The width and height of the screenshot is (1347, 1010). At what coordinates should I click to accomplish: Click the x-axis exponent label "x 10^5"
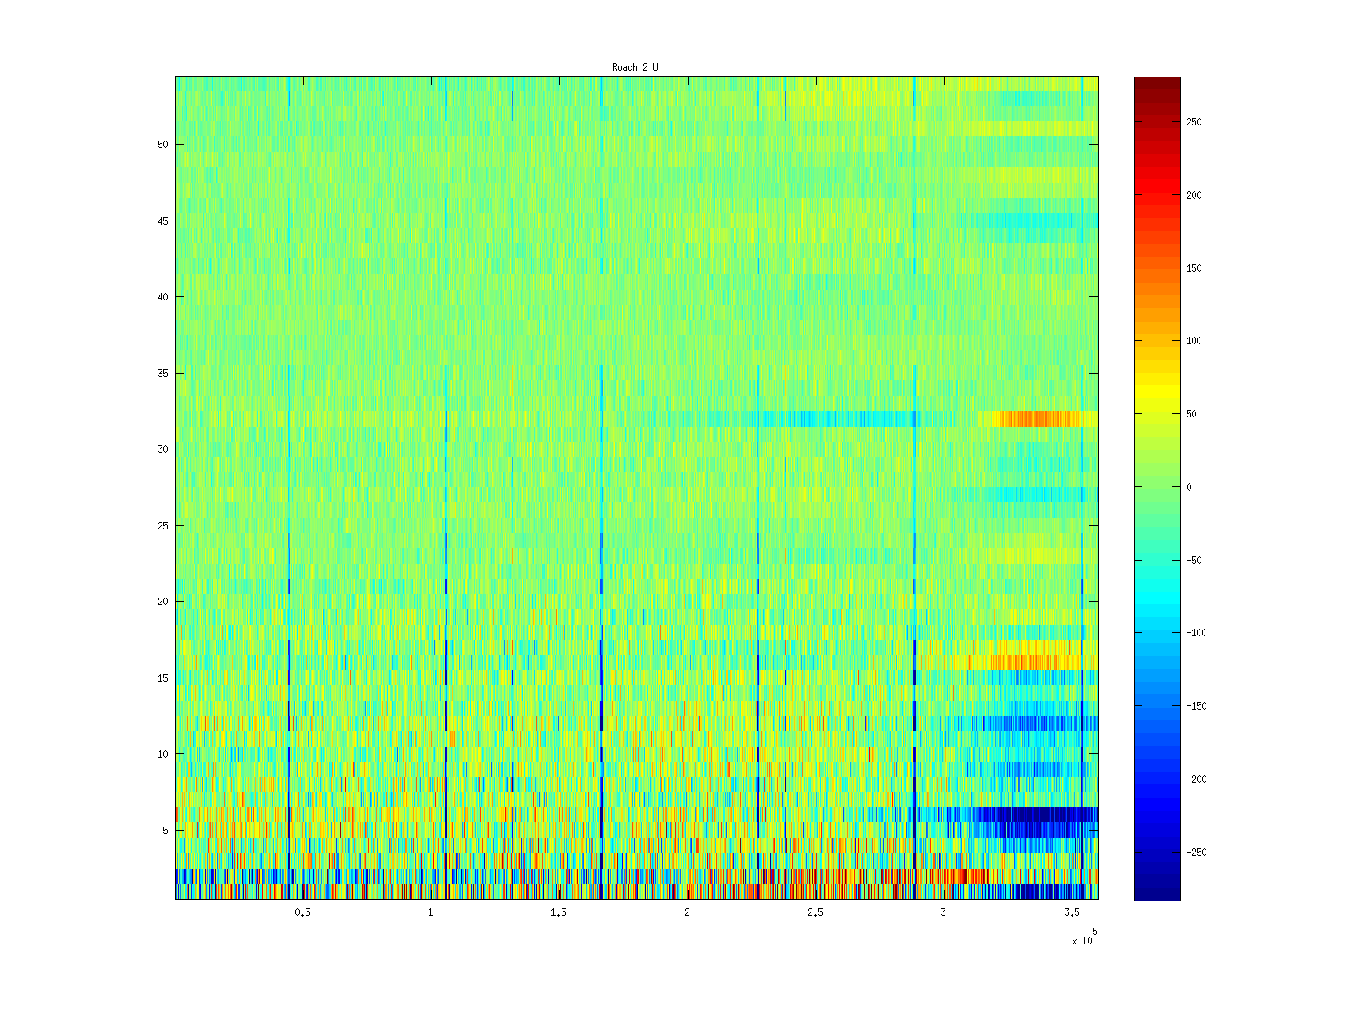tap(1083, 938)
